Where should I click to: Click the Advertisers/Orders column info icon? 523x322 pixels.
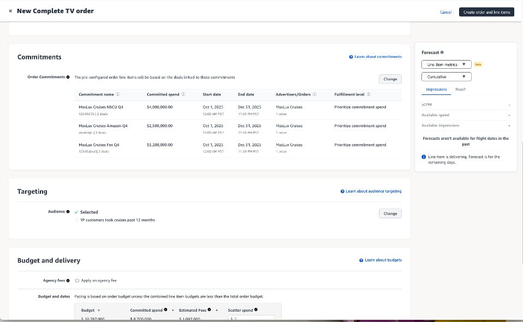314,94
